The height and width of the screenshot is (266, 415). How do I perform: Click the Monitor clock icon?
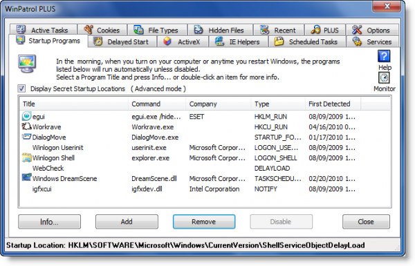click(x=384, y=78)
